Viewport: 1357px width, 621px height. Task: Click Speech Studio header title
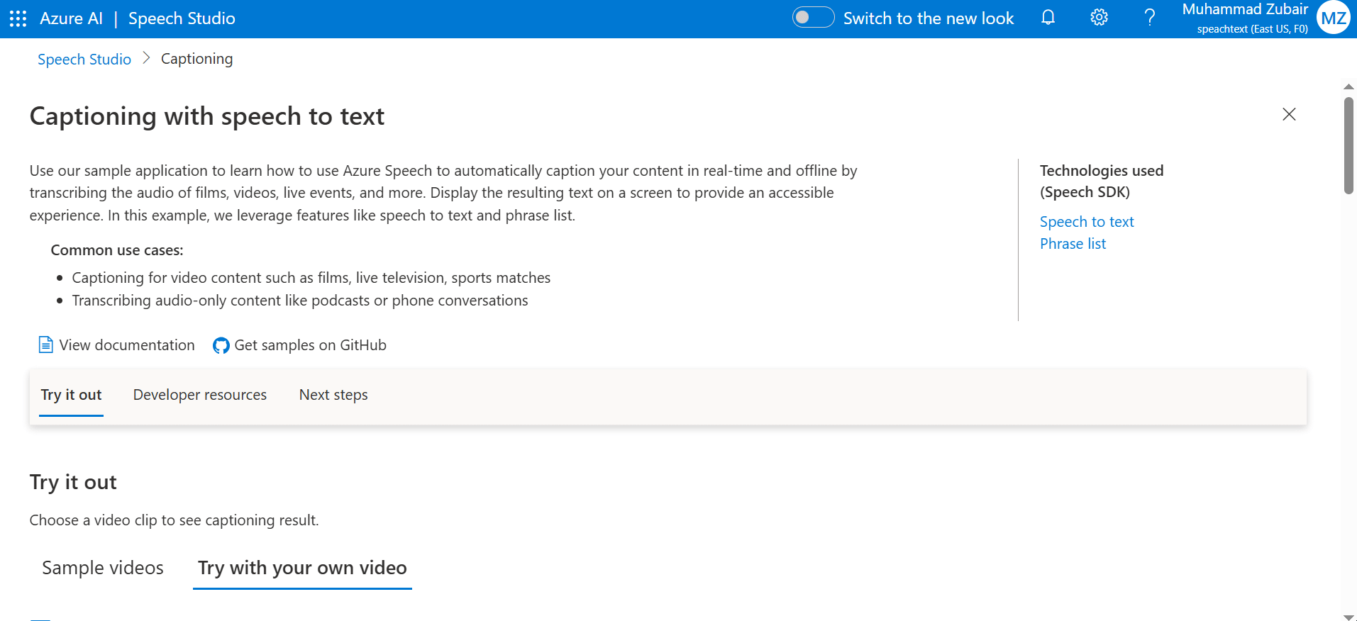coord(182,18)
